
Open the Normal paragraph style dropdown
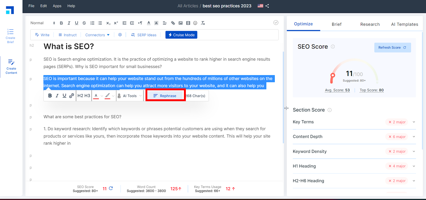[43, 23]
